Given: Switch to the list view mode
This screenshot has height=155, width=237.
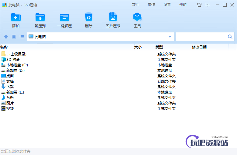Looking at the screenshot, I should [x=22, y=37].
